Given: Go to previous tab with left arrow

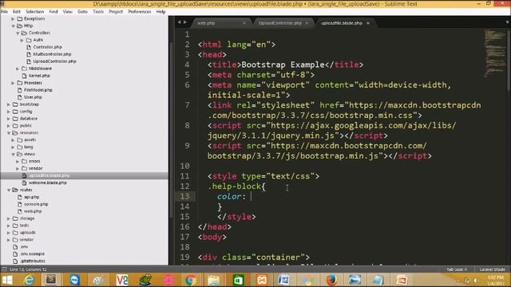Looking at the screenshot, I should tap(179, 22).
